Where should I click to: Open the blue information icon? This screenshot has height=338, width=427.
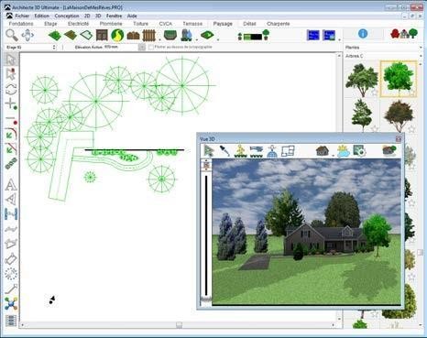[x=363, y=34]
